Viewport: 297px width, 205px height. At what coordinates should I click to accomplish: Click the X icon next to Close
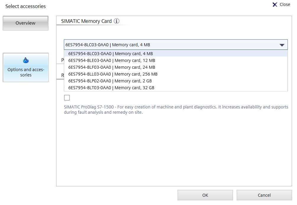pyautogui.click(x=275, y=4)
